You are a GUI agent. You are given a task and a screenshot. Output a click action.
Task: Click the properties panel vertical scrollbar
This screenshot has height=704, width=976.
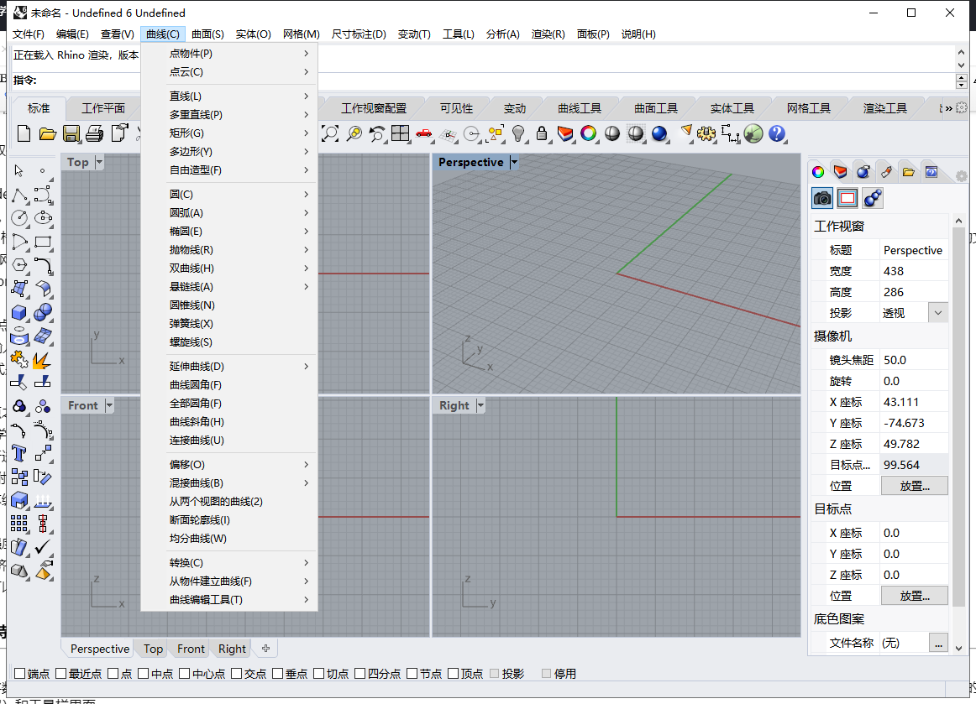coord(958,417)
